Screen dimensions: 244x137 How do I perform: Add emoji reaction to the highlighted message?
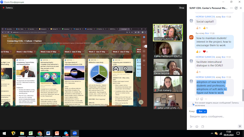click(202, 99)
